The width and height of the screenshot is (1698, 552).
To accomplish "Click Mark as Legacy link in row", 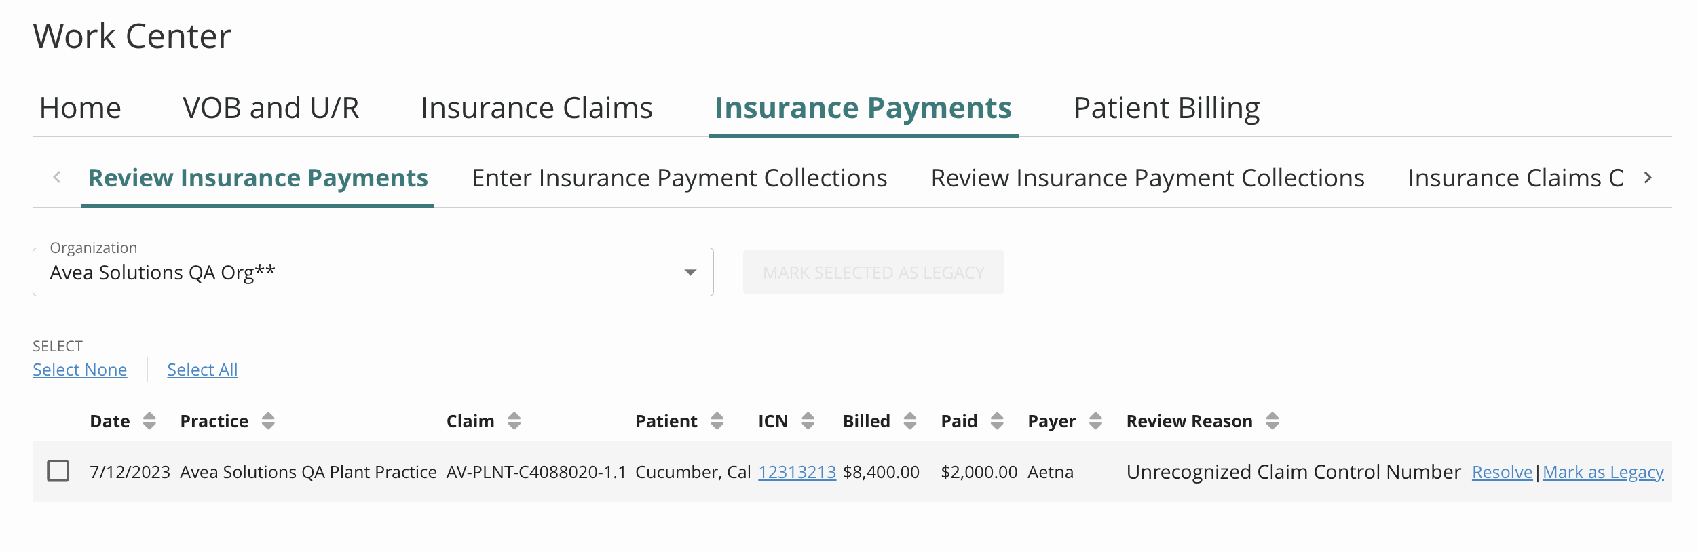I will click(1603, 472).
